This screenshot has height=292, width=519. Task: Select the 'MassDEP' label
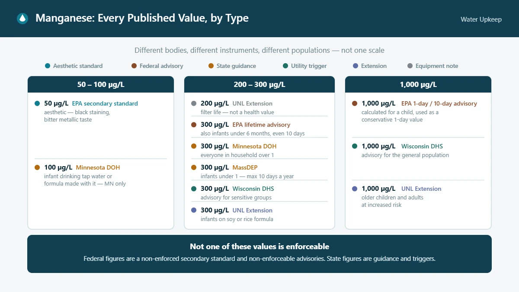(245, 167)
